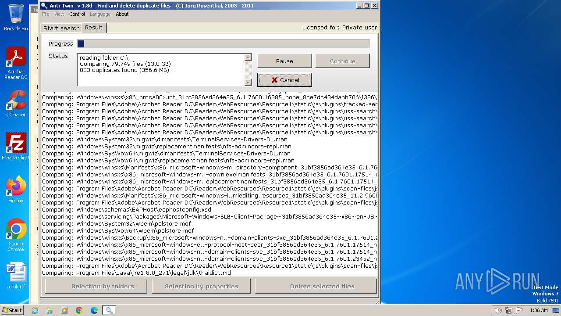
Task: Open File Explorer from taskbar
Action: [50, 310]
